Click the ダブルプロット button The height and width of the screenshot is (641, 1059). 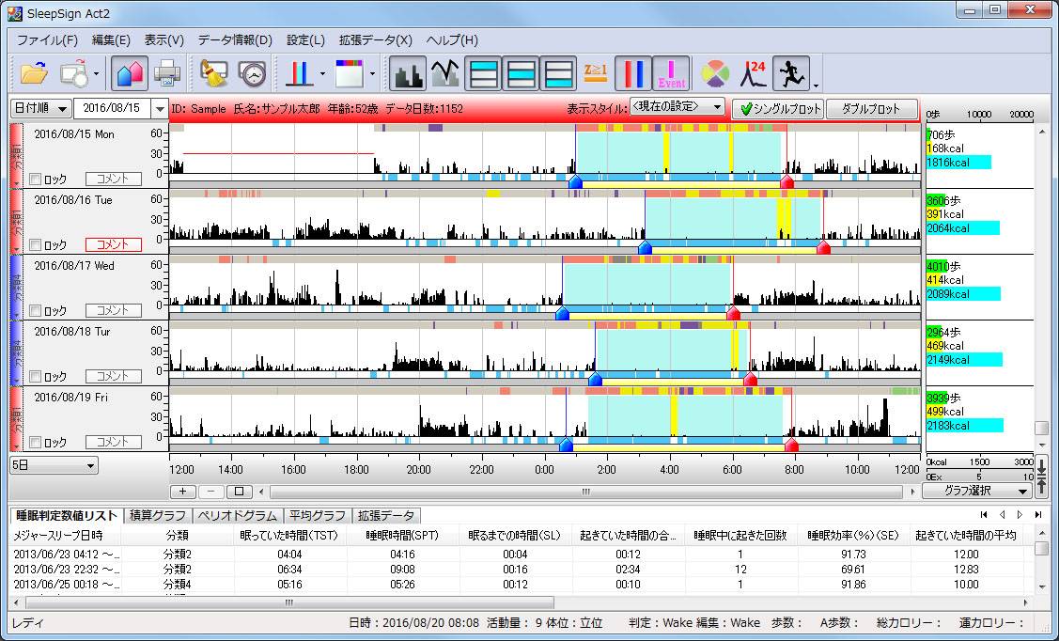tap(871, 109)
